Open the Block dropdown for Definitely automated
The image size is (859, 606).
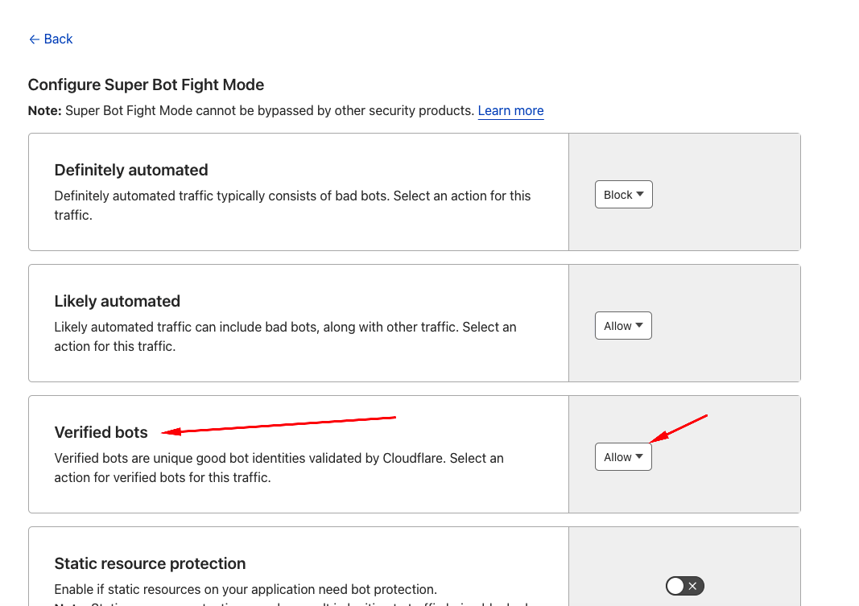coord(623,194)
